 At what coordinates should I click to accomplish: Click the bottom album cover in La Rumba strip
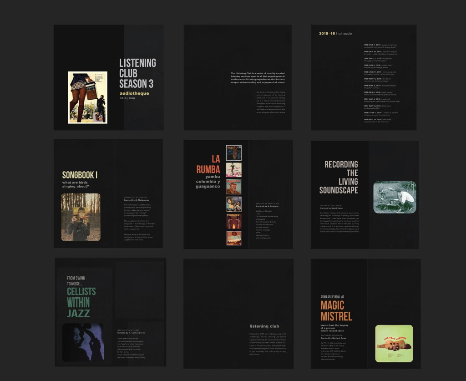[233, 238]
